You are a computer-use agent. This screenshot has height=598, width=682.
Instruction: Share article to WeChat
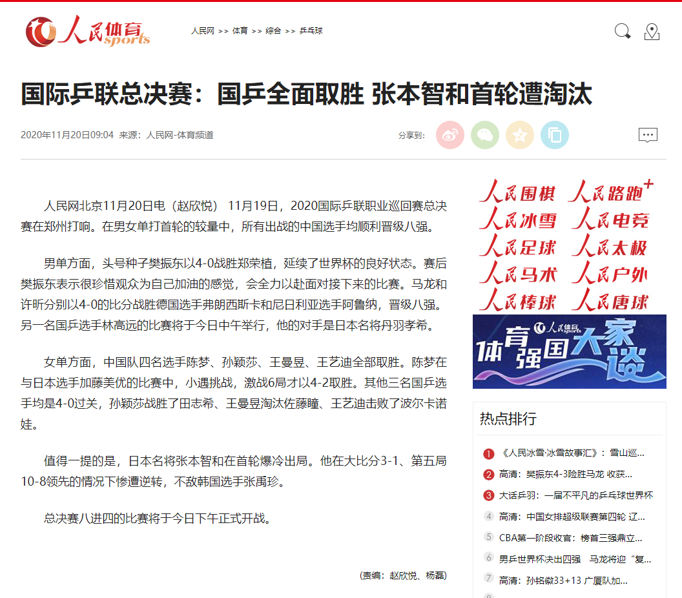485,135
